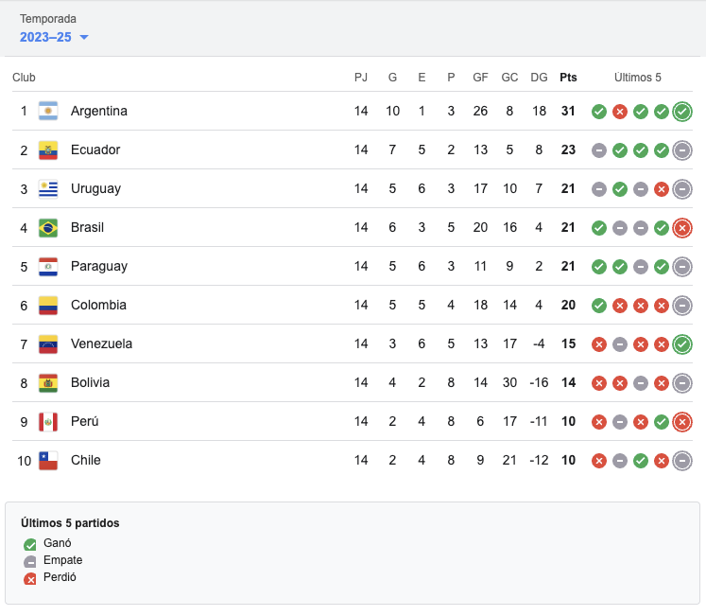Click Venezuela's latest circled win icon
Screen dimensions: 706x616
click(682, 344)
